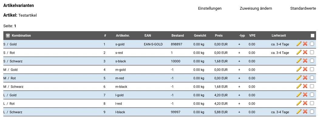Delete the M / Gold variant
The height and width of the screenshot is (119, 320).
click(x=305, y=69)
